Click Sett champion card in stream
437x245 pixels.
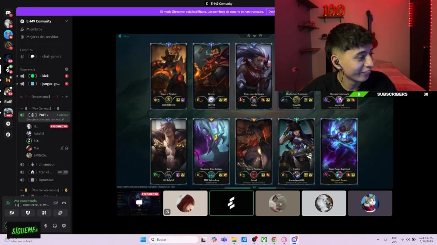pyautogui.click(x=169, y=152)
